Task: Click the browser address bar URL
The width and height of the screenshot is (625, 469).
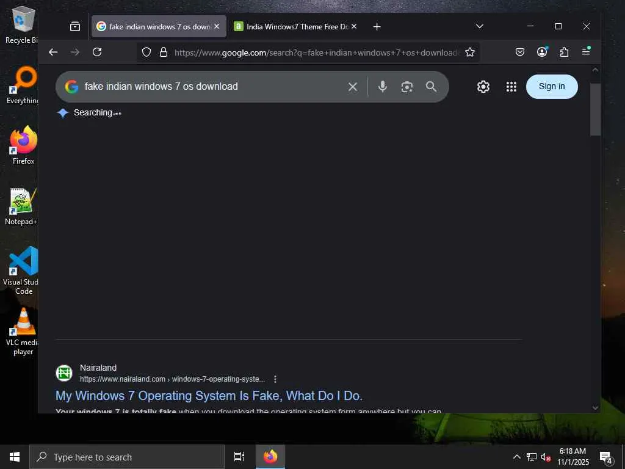Action: coord(317,53)
